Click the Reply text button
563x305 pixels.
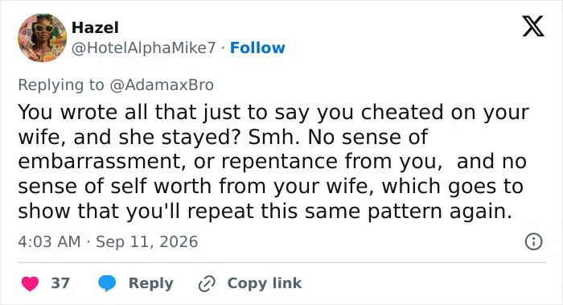tap(151, 283)
